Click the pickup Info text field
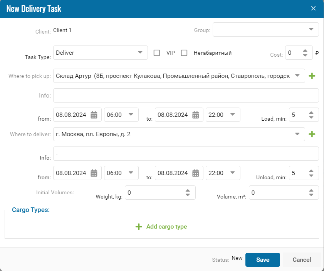Image resolution: width=324 pixels, height=271 pixels. click(186, 95)
